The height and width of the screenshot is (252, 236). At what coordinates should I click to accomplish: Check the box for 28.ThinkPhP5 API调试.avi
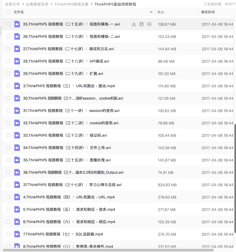(x=8, y=61)
